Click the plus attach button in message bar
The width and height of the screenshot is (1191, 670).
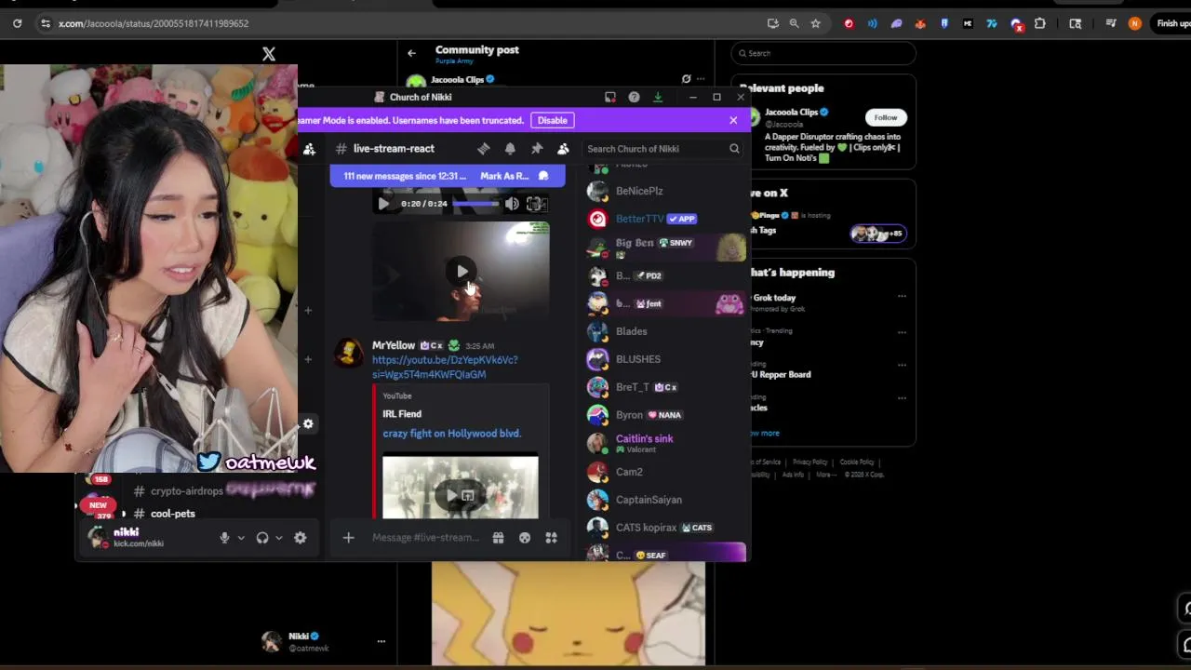click(x=348, y=537)
